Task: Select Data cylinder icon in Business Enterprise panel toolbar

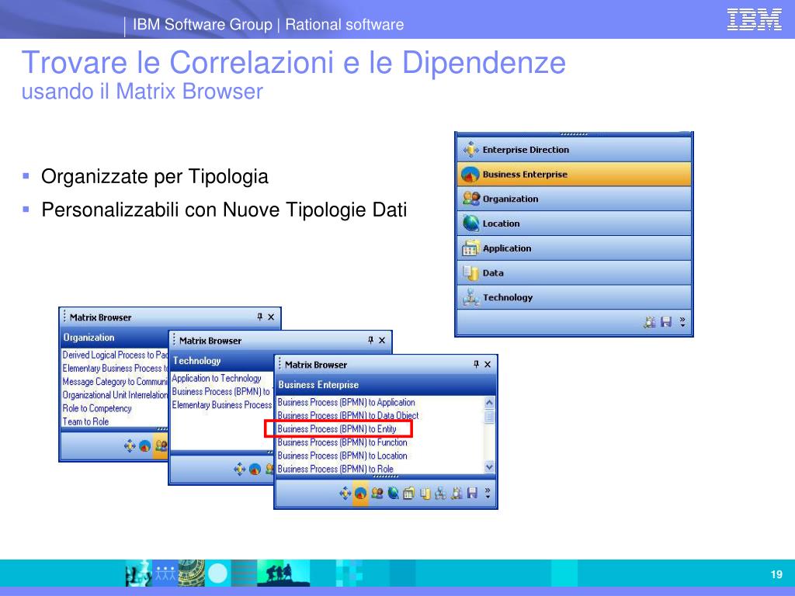Action: [425, 493]
